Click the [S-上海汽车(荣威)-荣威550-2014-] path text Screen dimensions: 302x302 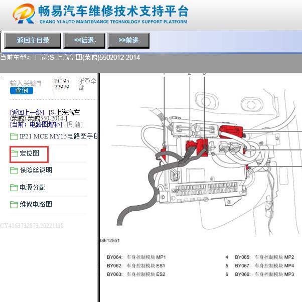[45, 115]
